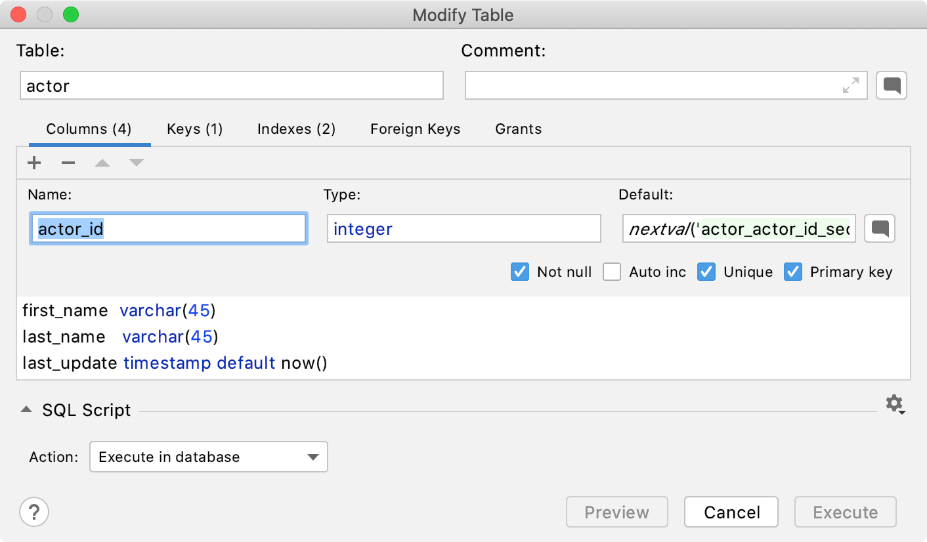
Task: Disable the Primary key checkbox
Action: pyautogui.click(x=792, y=272)
